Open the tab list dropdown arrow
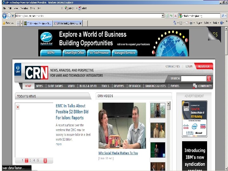Image resolution: width=228 pixels, height=171 pixels. click(x=22, y=23)
